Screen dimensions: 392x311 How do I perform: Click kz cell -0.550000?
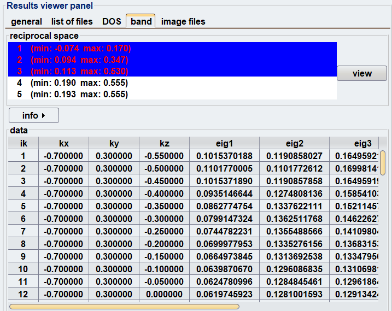click(x=164, y=156)
